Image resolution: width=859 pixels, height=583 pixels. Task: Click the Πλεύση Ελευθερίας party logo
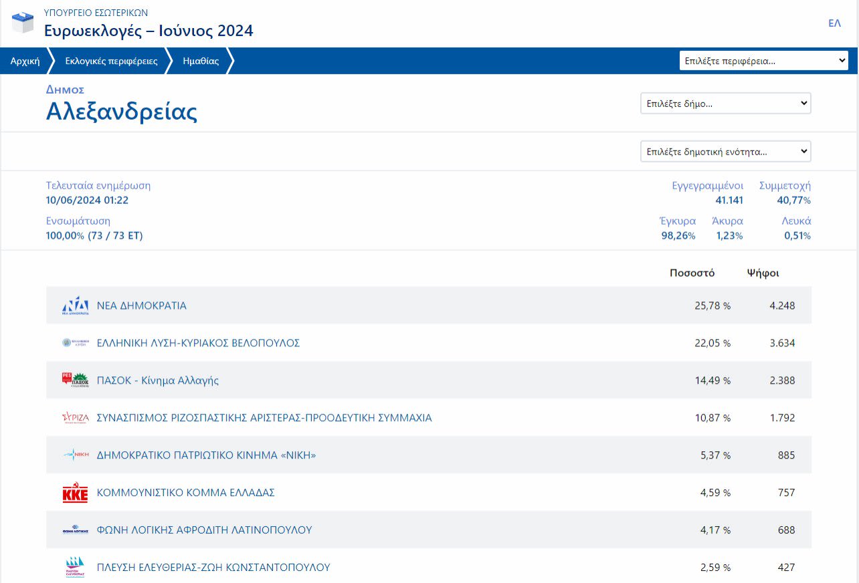coord(75,567)
